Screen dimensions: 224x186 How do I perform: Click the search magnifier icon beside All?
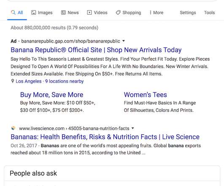pyautogui.click(x=13, y=12)
